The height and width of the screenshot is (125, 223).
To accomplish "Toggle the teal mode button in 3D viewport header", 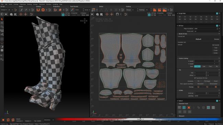I will pyautogui.click(x=63, y=15).
